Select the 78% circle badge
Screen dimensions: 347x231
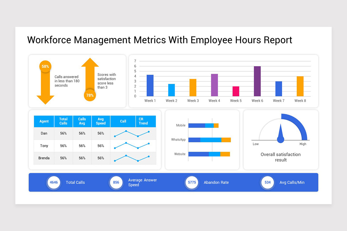tap(90, 94)
